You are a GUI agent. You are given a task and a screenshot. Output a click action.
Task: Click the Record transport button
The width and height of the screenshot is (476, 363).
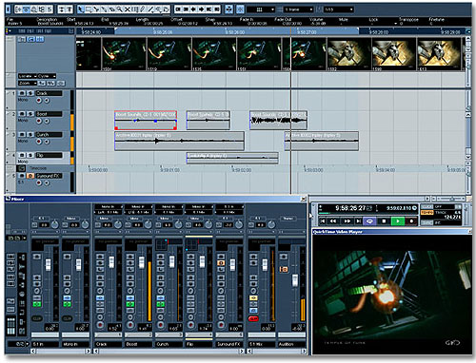pyautogui.click(x=411, y=221)
